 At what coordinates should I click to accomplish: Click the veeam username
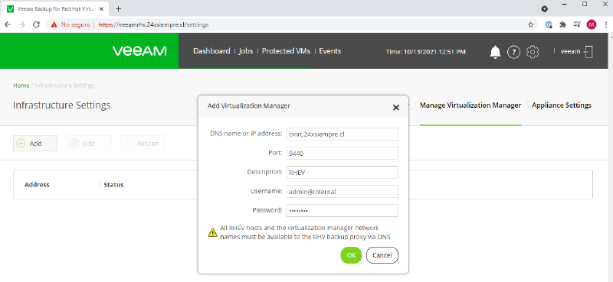570,51
